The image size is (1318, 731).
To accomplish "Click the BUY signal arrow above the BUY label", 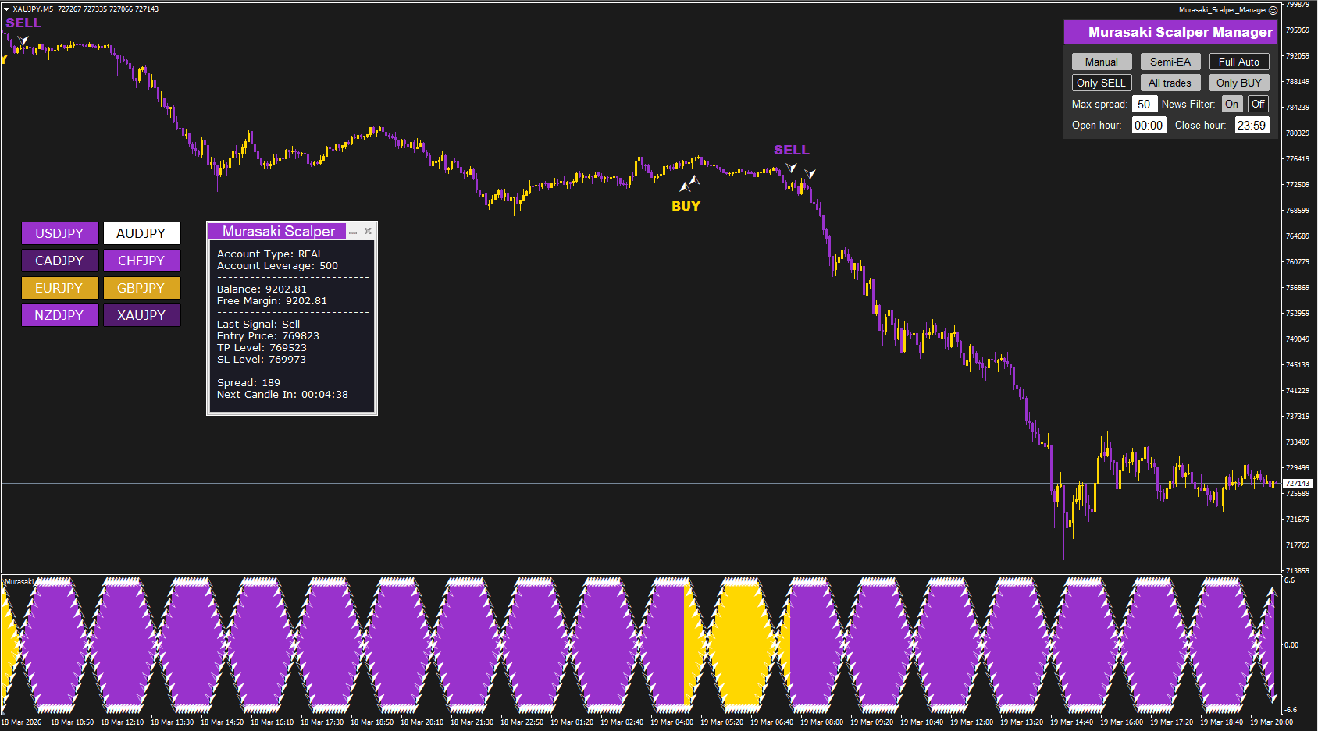I will [x=689, y=184].
